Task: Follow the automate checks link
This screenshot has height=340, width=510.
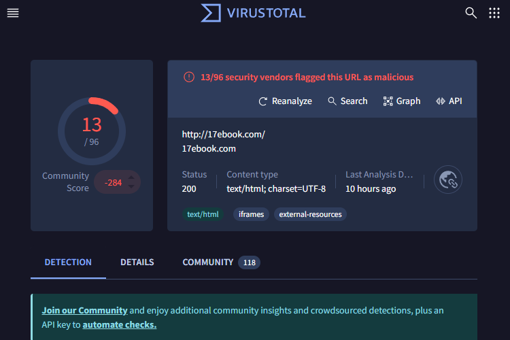Action: tap(120, 325)
